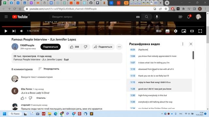Mute the video volume
The height and width of the screenshot is (117, 209).
(x=22, y=31)
